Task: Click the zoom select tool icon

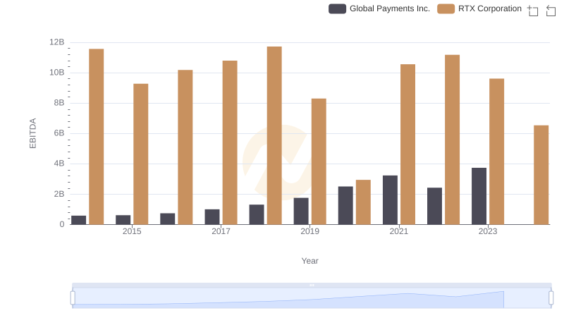Action: coord(533,11)
